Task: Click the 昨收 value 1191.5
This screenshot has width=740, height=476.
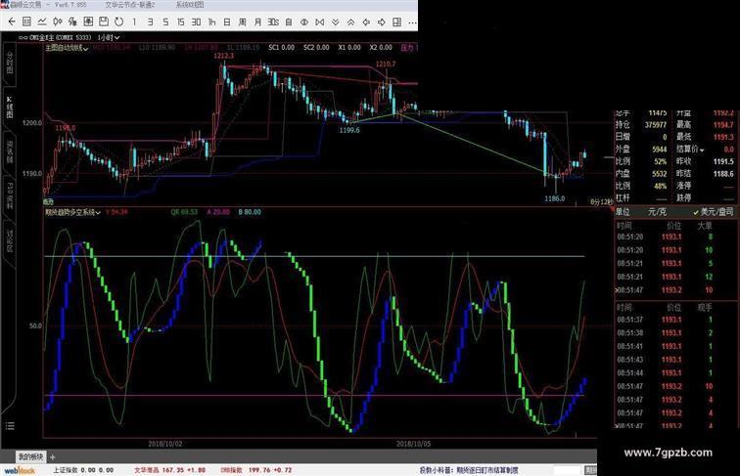Action: pos(723,161)
